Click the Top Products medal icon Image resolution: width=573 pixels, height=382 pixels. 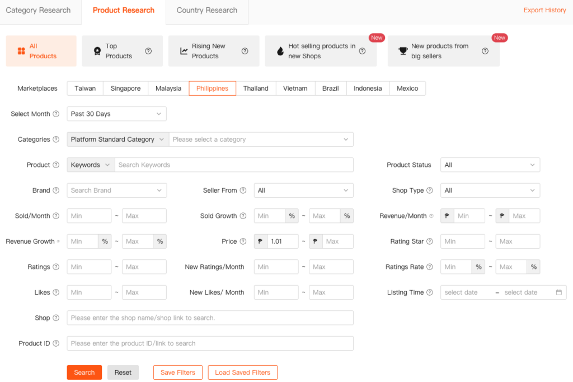click(x=97, y=51)
